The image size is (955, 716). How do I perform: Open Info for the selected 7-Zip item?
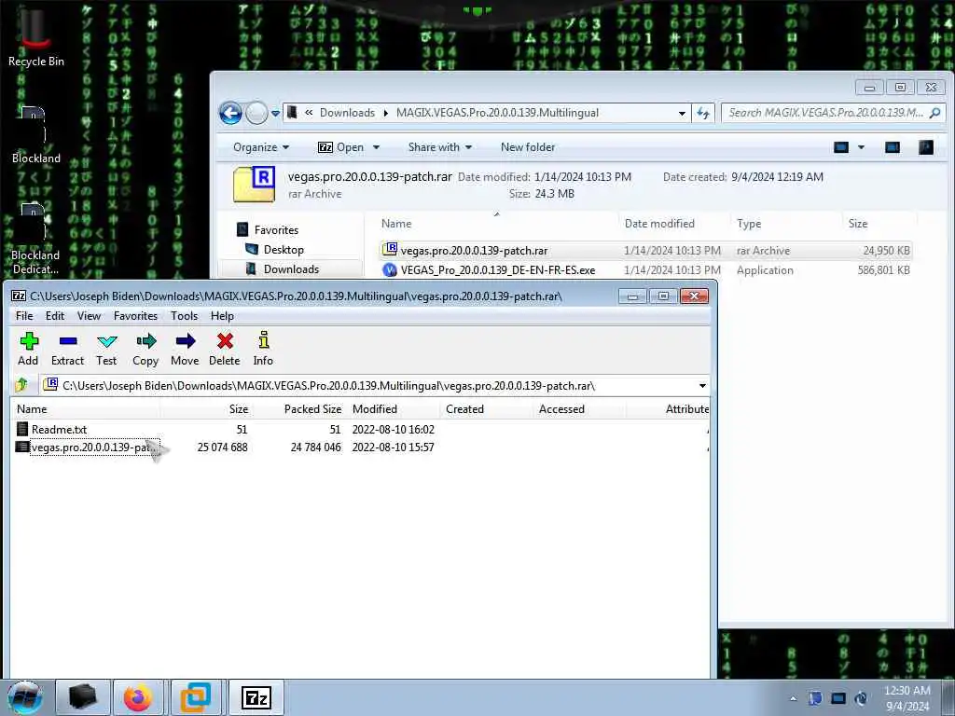click(x=263, y=349)
